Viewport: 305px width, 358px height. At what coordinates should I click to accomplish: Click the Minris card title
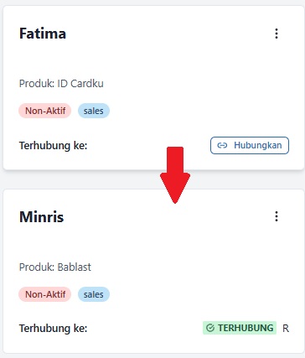tap(42, 217)
